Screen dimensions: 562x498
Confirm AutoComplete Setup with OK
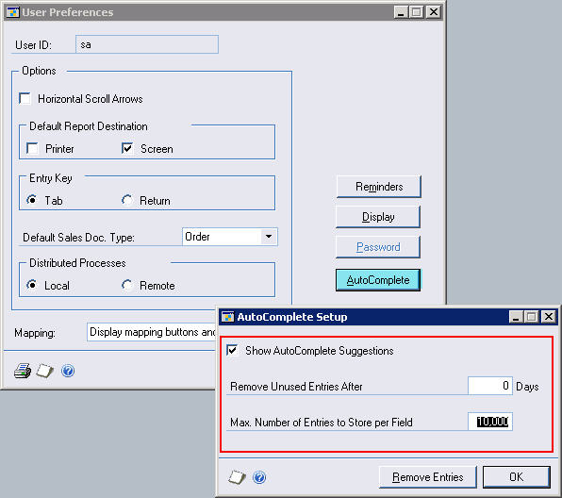516,477
